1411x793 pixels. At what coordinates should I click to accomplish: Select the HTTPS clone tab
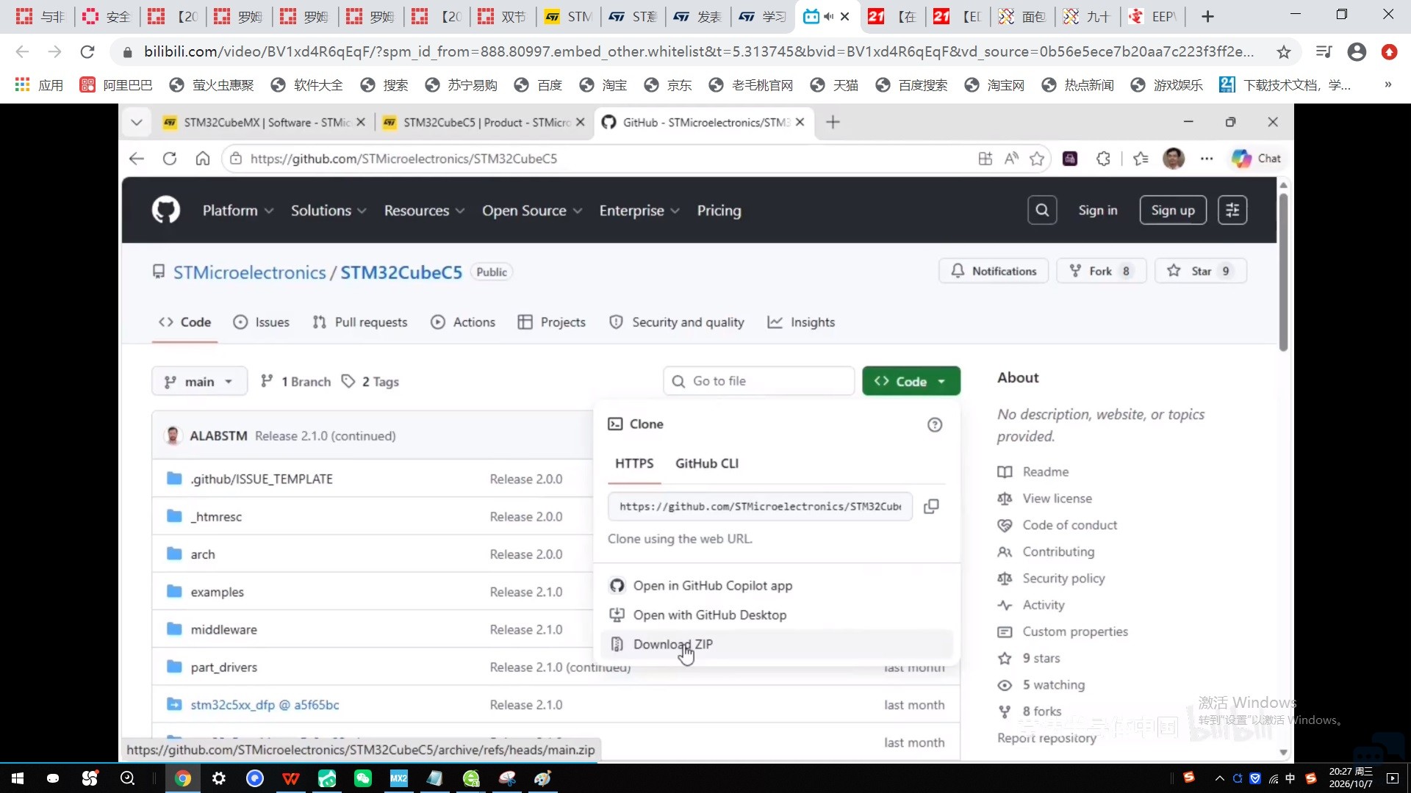[634, 463]
